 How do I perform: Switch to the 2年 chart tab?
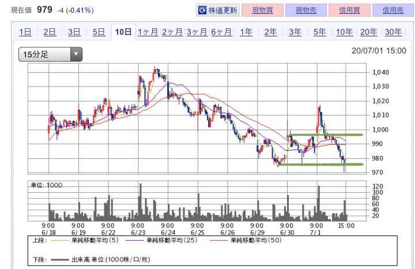270,32
